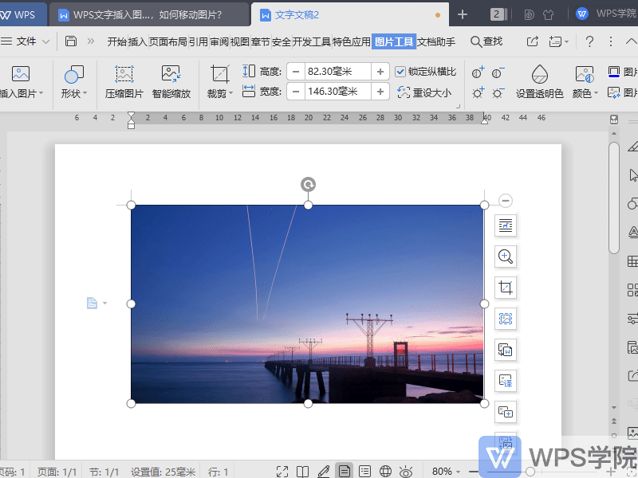Click picture to text conversion icon

pyautogui.click(x=506, y=350)
